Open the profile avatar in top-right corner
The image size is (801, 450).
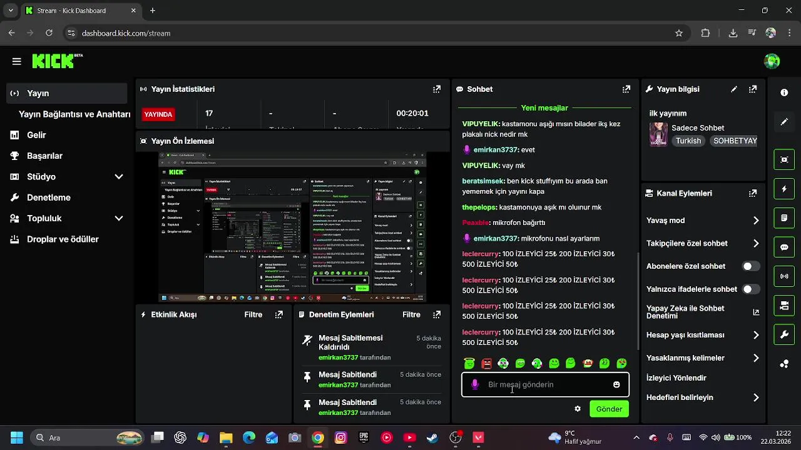tap(772, 61)
